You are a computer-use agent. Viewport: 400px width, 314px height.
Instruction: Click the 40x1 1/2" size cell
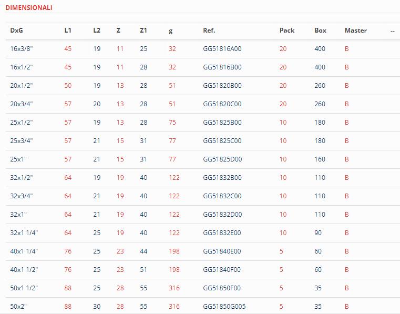pyautogui.click(x=24, y=270)
